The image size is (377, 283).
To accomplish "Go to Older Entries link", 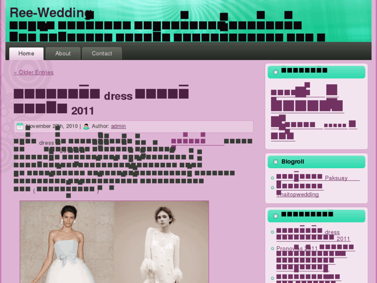I will [34, 72].
